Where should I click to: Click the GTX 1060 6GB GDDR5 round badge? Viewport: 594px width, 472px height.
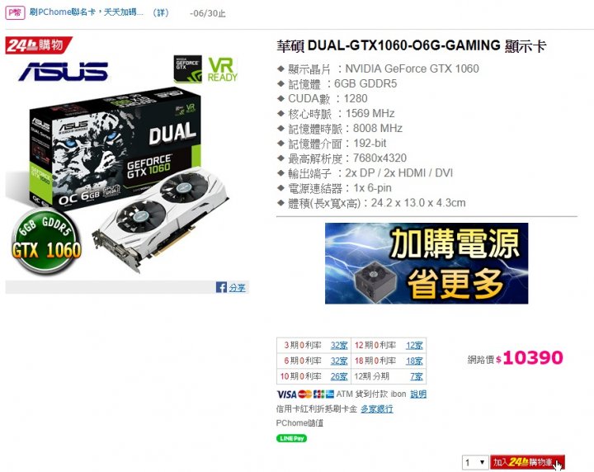pos(46,245)
